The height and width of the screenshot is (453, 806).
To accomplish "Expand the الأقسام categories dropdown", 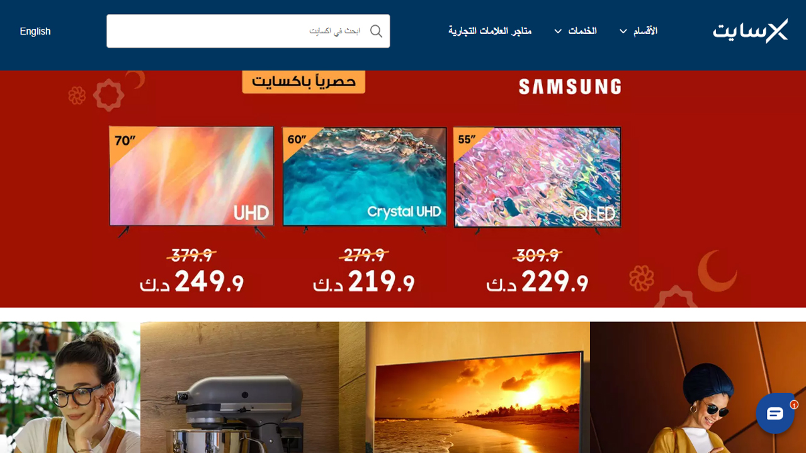I will 639,31.
